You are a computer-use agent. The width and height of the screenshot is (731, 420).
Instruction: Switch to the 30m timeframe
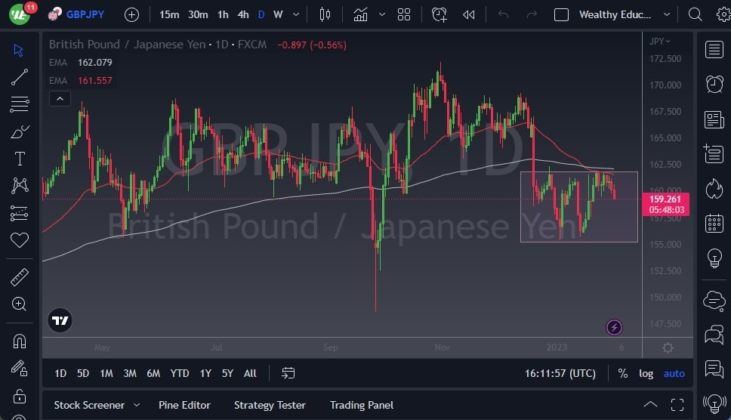198,15
